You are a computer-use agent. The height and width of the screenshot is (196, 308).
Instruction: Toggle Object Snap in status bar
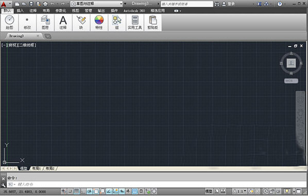[96, 191]
